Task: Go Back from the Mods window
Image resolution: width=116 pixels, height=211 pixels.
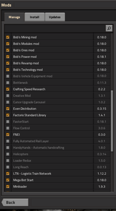Action: [x=15, y=202]
